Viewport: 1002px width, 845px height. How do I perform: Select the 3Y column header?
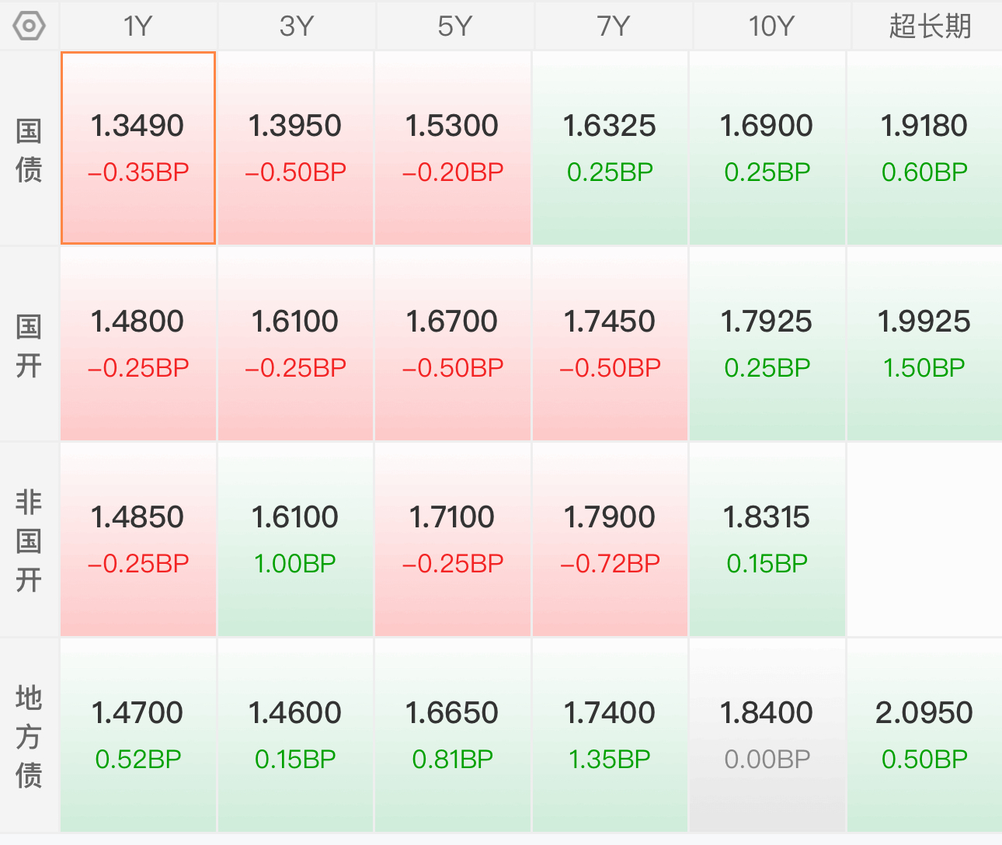coord(296,26)
